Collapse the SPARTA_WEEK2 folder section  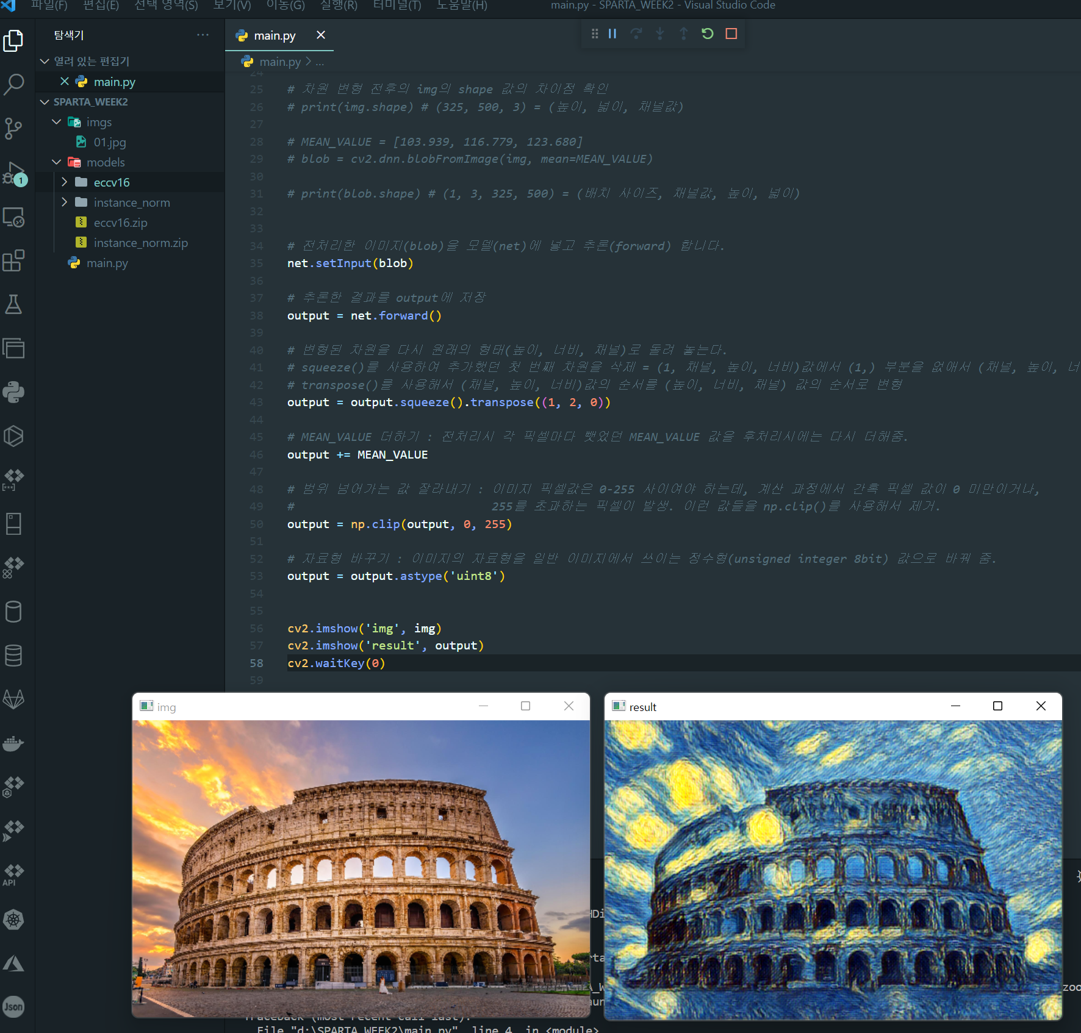pos(45,102)
